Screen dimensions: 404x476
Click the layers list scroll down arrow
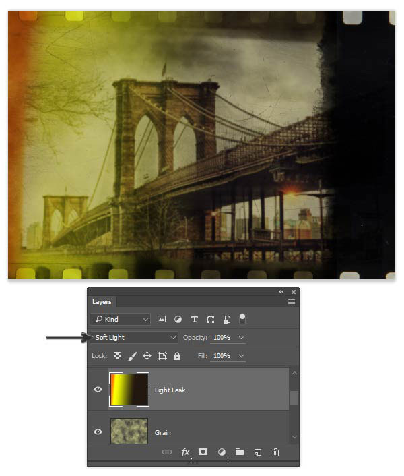coord(294,437)
